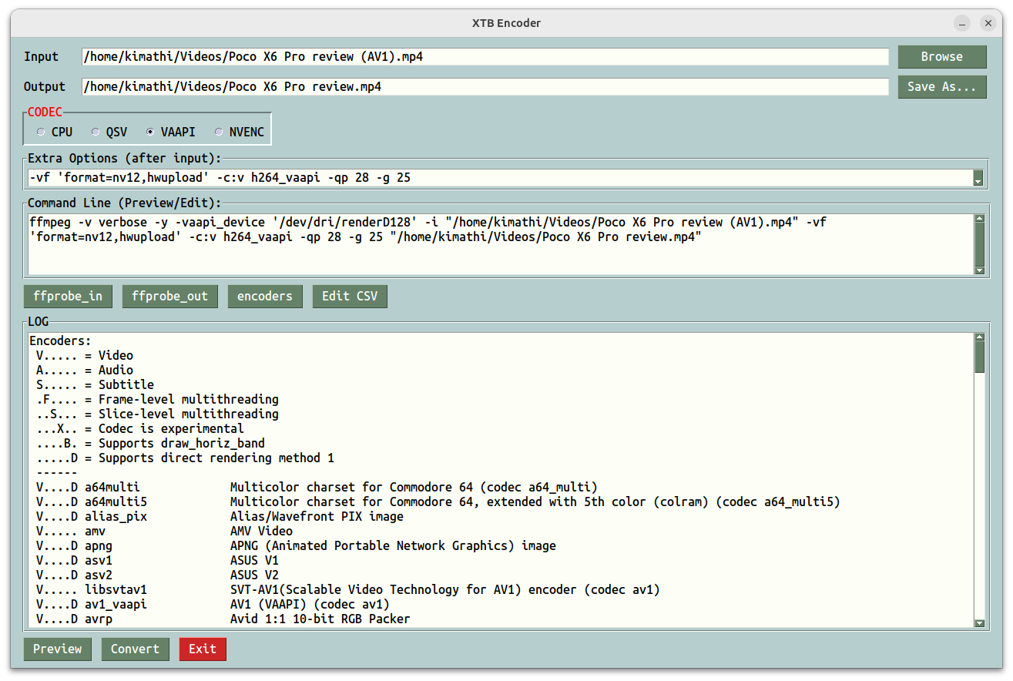The width and height of the screenshot is (1013, 681).
Task: Click the 'asv1' ASUS V1 row
Action: point(157,560)
